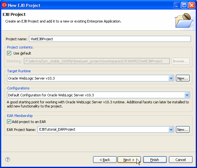The width and height of the screenshot is (197, 168).
Task: Minimize the New EJB Project window
Action: (177, 5)
